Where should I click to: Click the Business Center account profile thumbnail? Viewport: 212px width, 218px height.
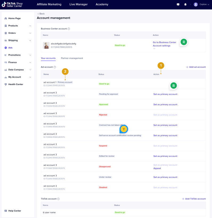(x=46, y=45)
